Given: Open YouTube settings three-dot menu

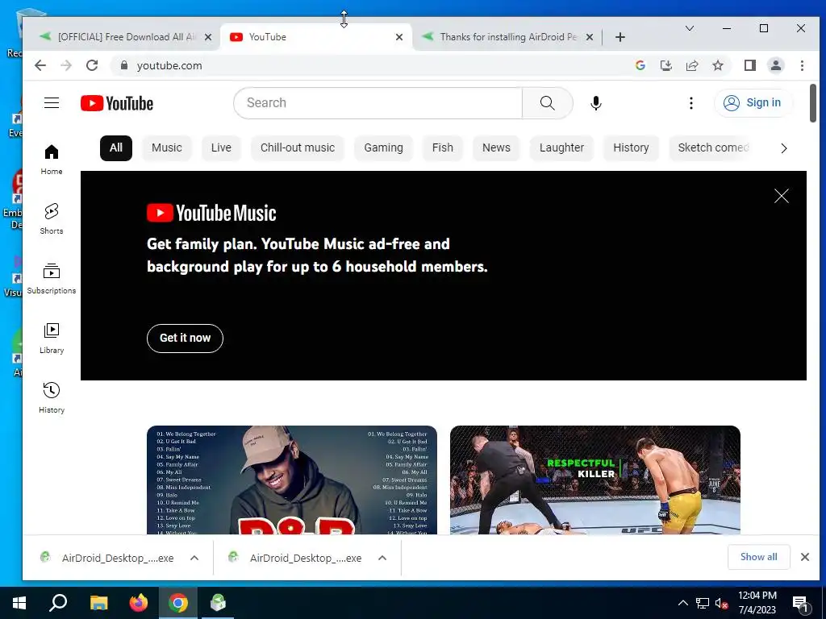Looking at the screenshot, I should [x=691, y=102].
